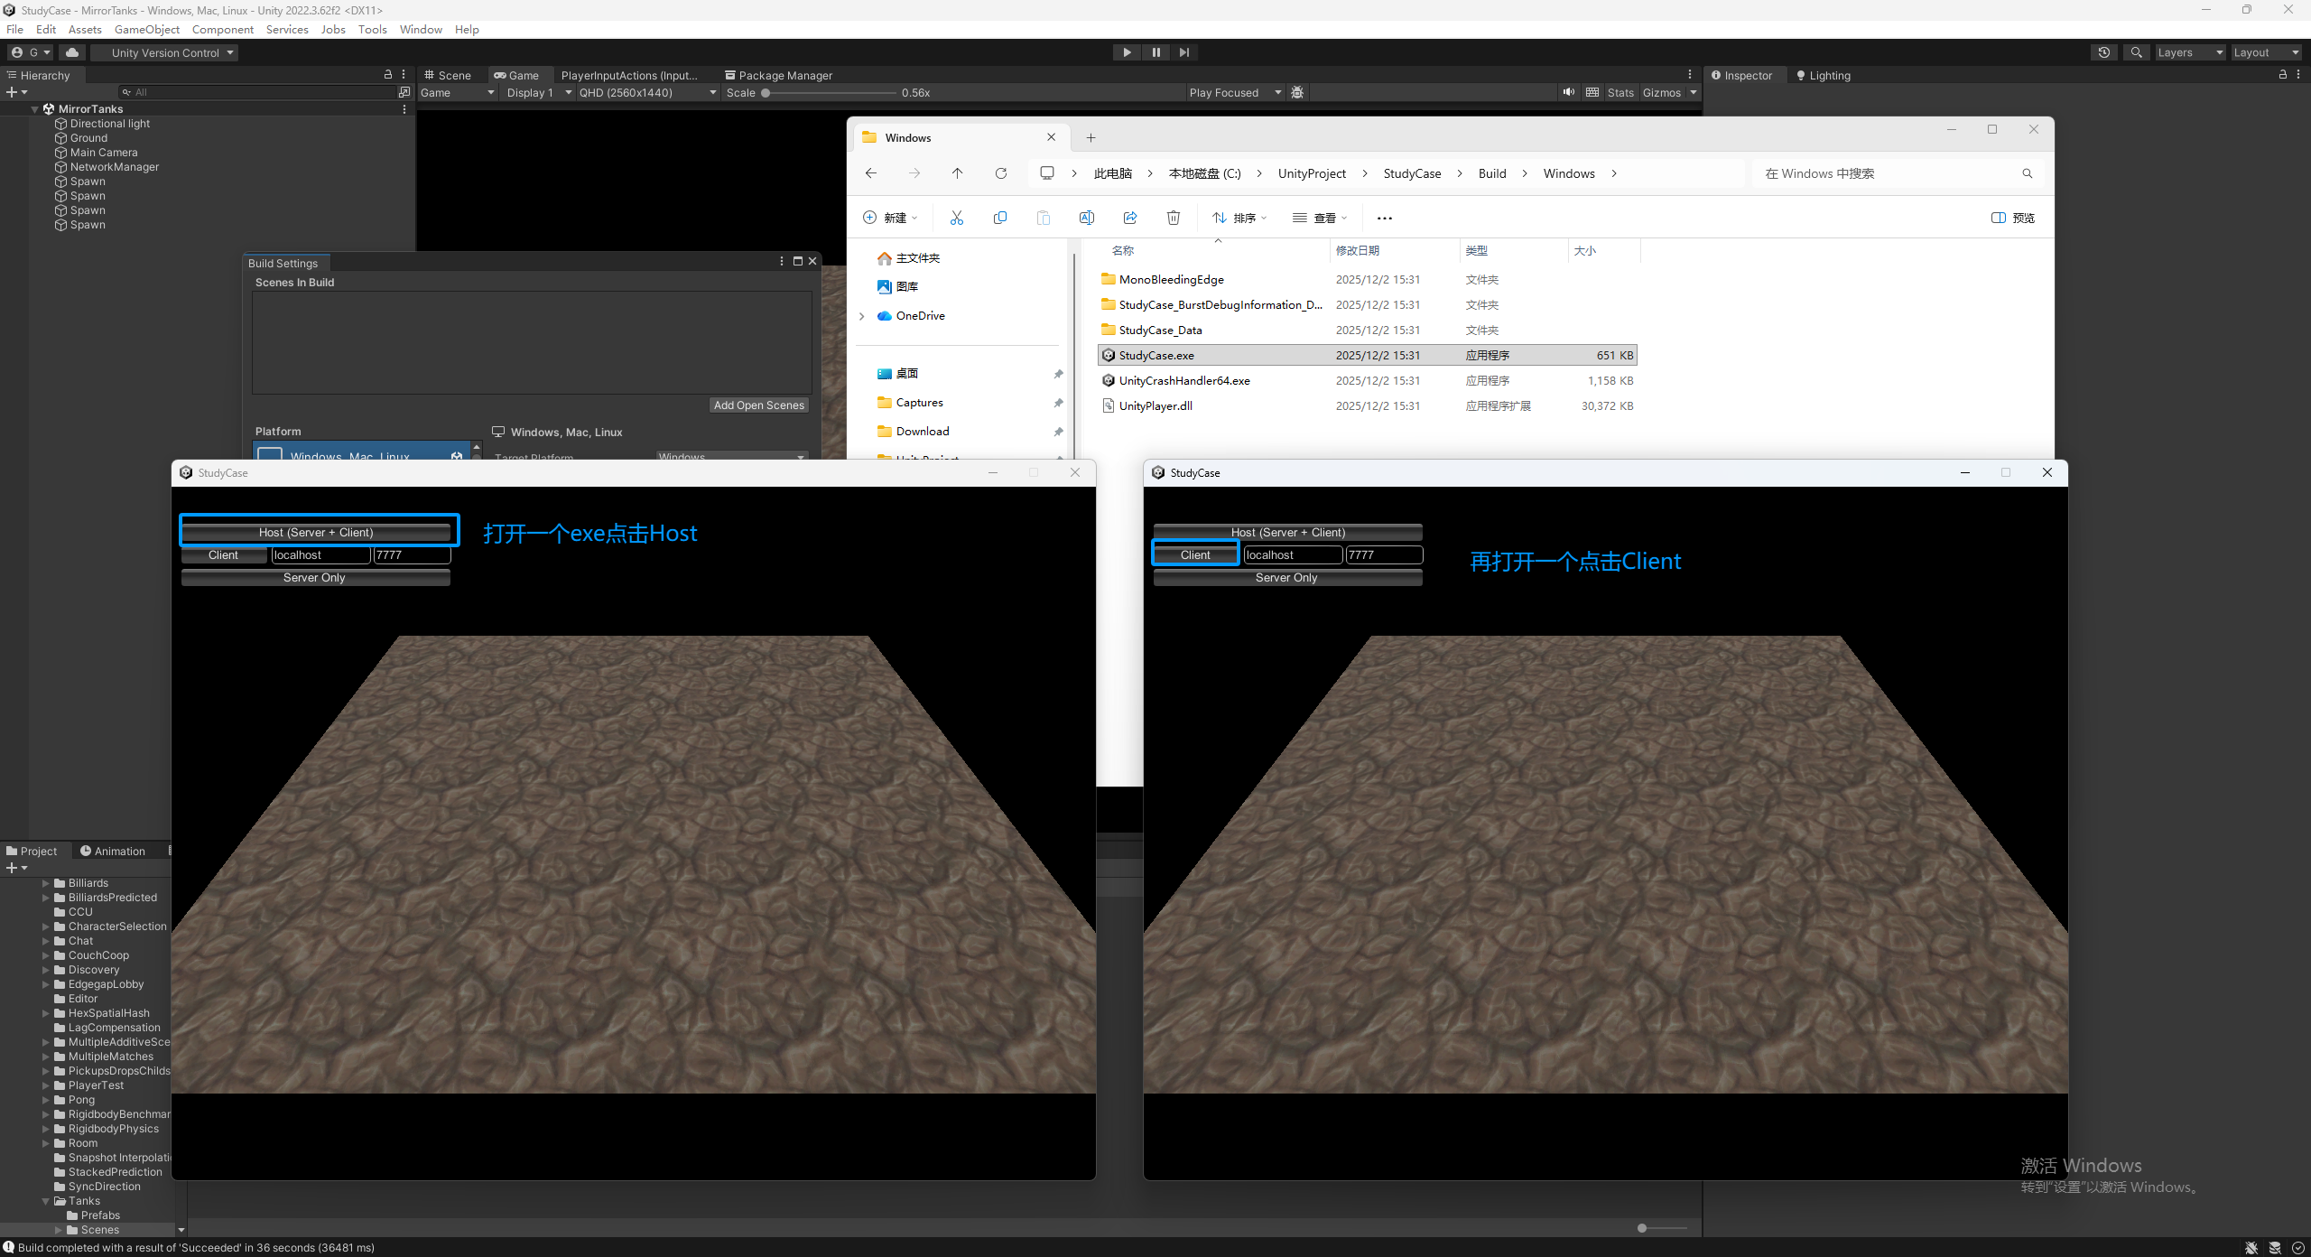Viewport: 2311px width, 1257px height.
Task: Refresh the Explorer folder view
Action: (x=1000, y=173)
